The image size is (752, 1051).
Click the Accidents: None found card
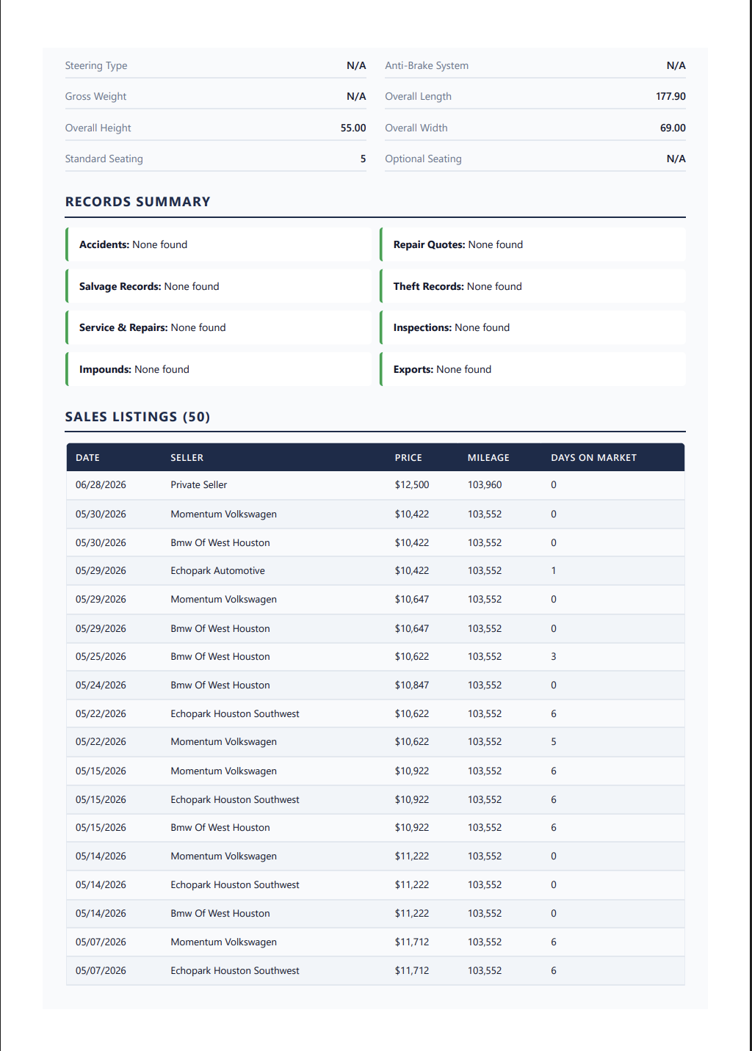click(x=219, y=244)
